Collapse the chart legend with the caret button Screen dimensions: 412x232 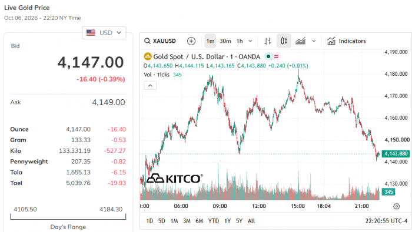tap(150, 86)
